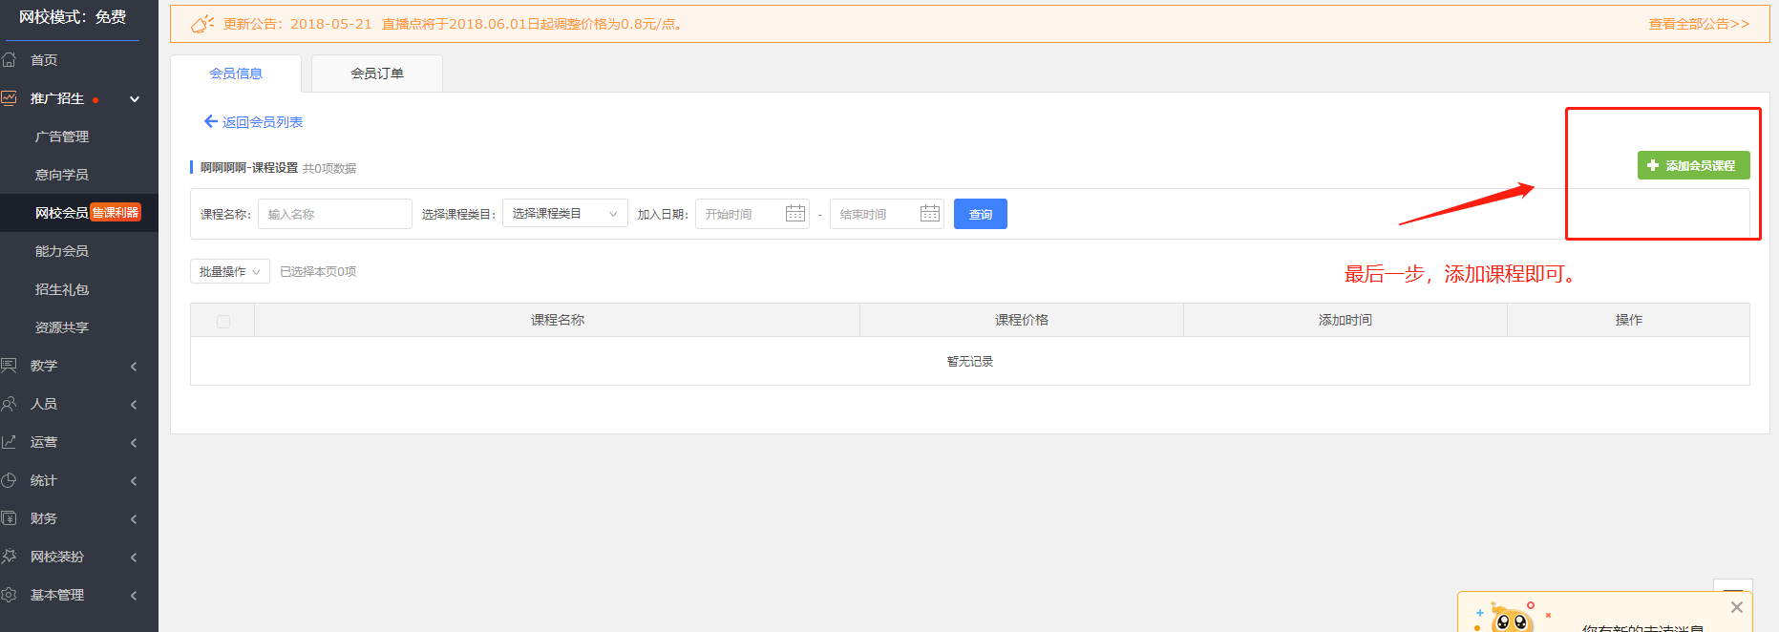Toggle the select-all checkbox in table header

pos(223,322)
